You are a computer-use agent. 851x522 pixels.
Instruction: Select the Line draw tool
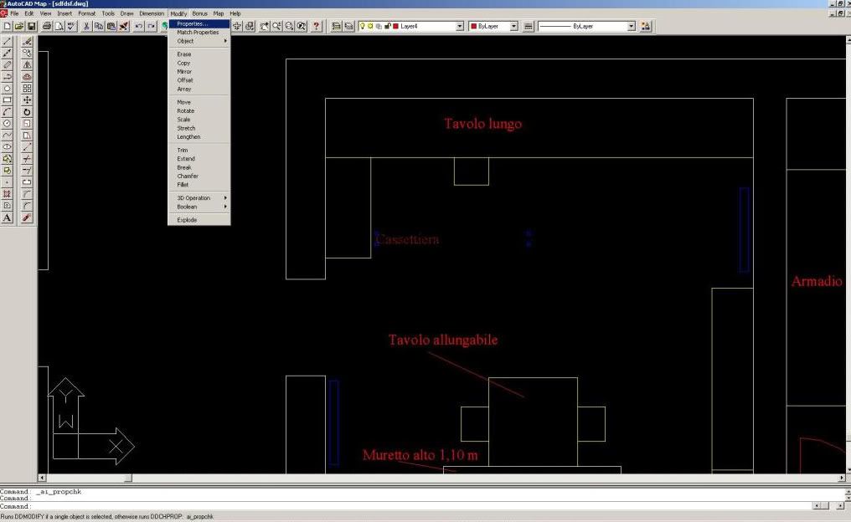[x=7, y=41]
